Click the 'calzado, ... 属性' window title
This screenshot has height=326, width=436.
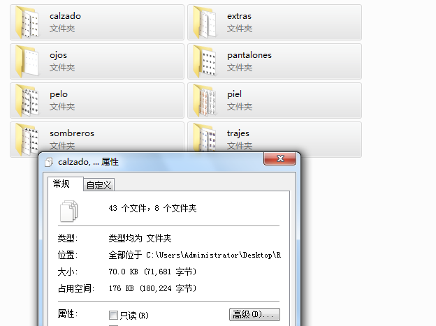88,162
